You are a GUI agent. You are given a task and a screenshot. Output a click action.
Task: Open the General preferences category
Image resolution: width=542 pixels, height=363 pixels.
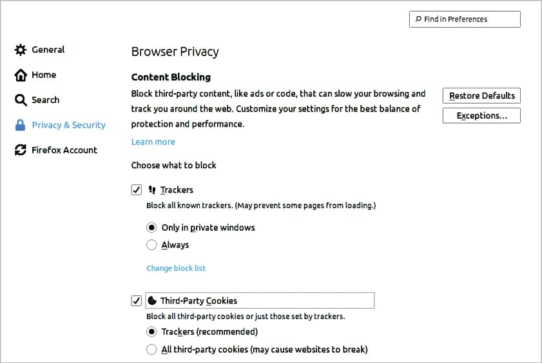point(48,50)
